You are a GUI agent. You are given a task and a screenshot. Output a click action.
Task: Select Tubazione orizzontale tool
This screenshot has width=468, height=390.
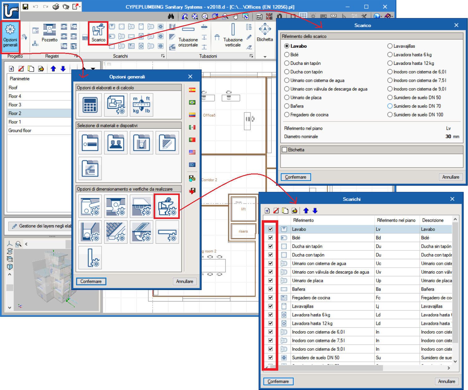(188, 36)
